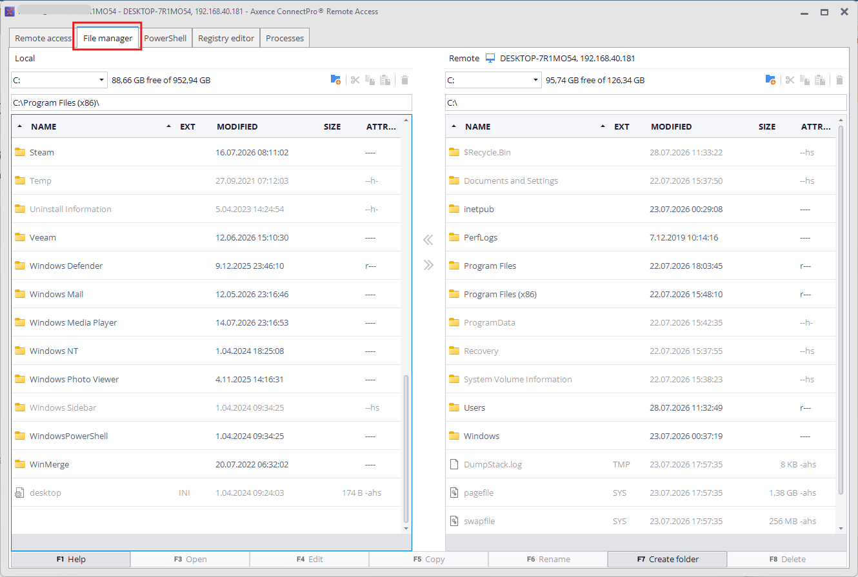Switch to the File manager tab
The width and height of the screenshot is (858, 577).
pos(108,38)
